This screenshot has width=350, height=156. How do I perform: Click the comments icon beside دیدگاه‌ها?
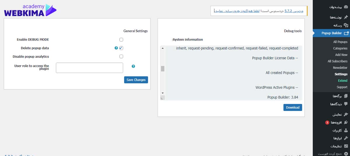[346, 104]
